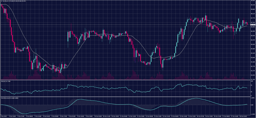Click the MACD 0.00 zero level label
This screenshot has width=256, height=118.
252,105
